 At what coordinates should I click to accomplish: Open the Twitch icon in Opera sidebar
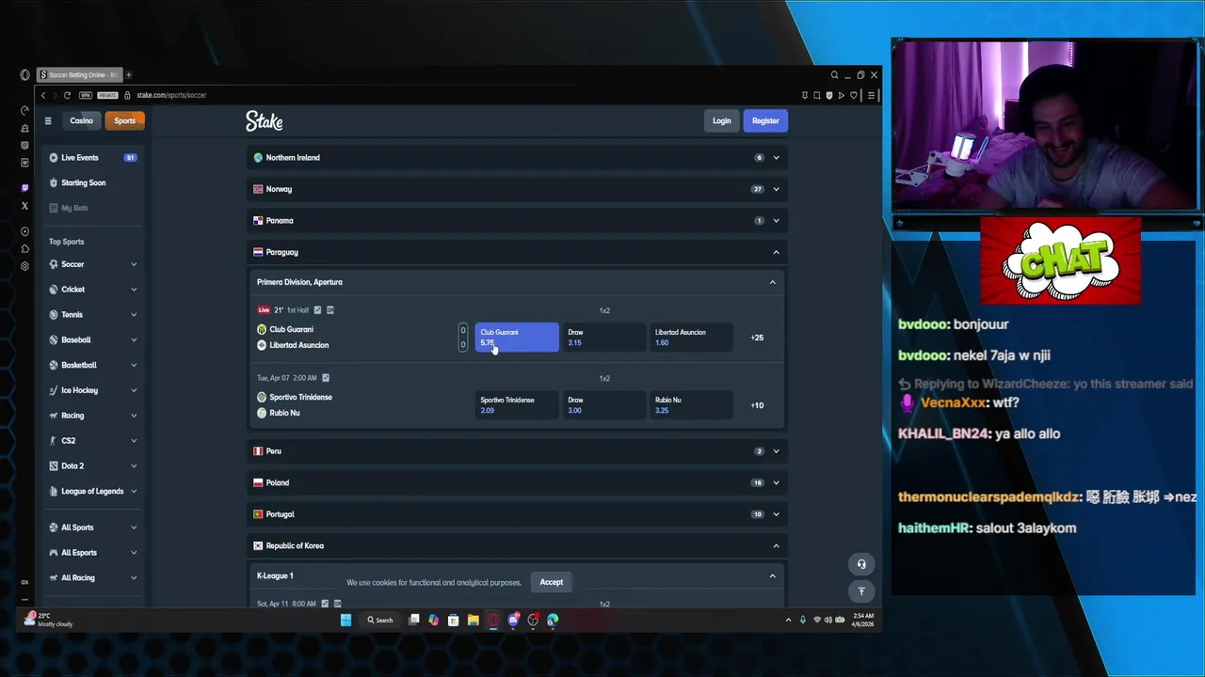coord(24,188)
